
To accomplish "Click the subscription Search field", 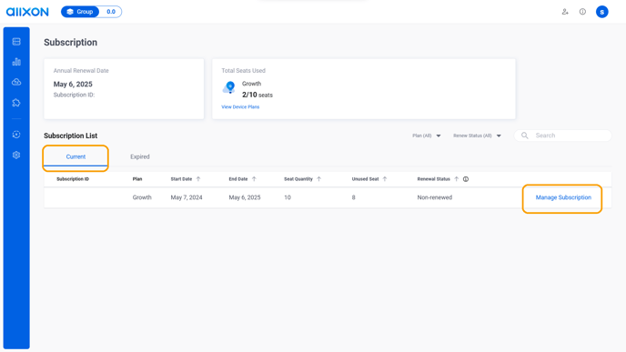I will (563, 136).
